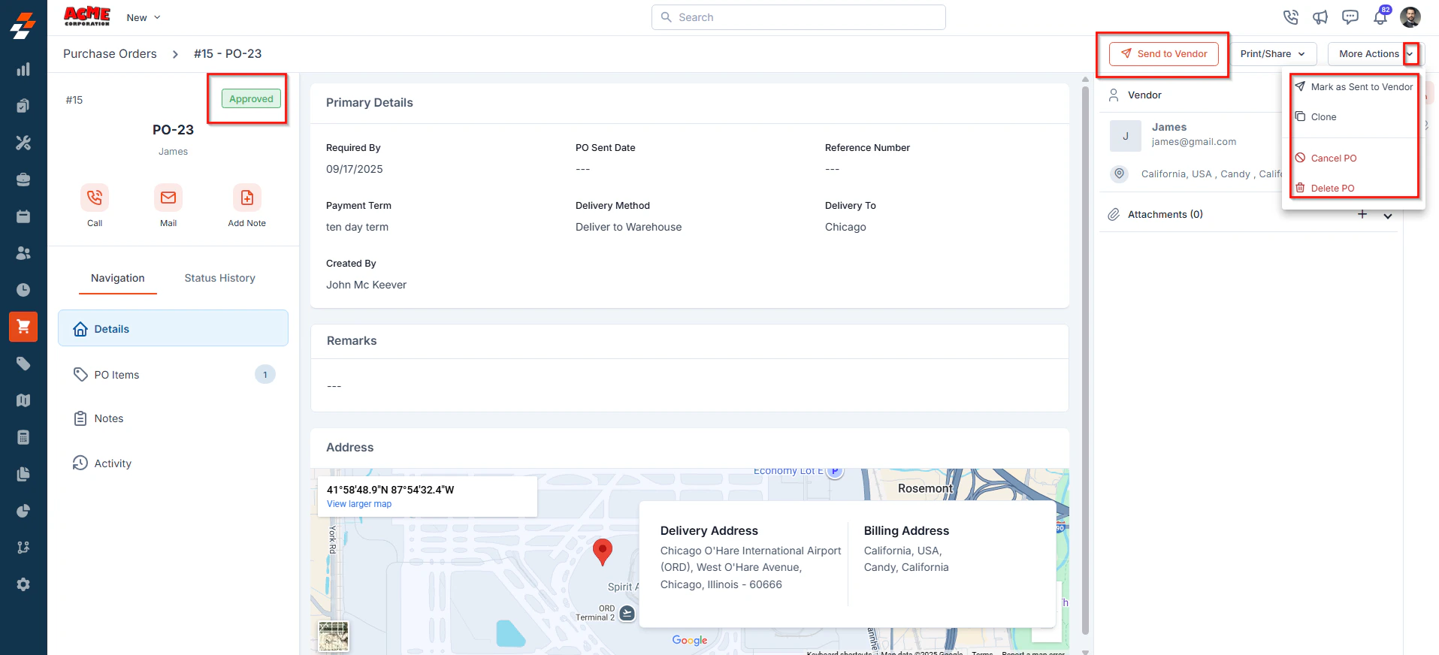This screenshot has width=1439, height=655.
Task: Click the Search input field
Action: (798, 17)
